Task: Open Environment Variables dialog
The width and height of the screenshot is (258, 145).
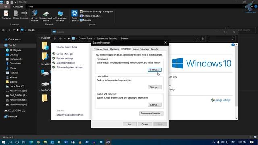Action: (152, 114)
